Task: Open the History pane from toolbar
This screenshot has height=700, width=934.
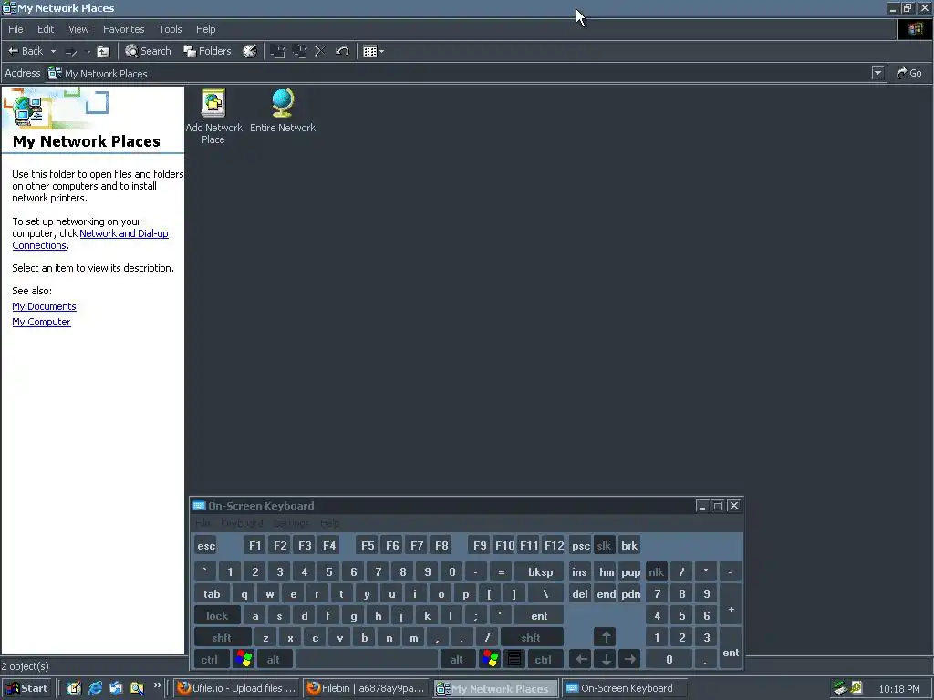Action: (250, 51)
